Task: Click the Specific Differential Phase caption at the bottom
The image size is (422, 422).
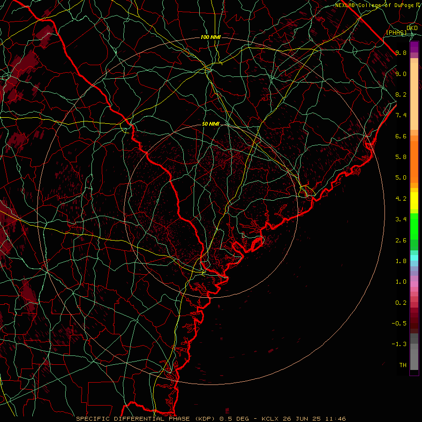Action: click(x=211, y=419)
